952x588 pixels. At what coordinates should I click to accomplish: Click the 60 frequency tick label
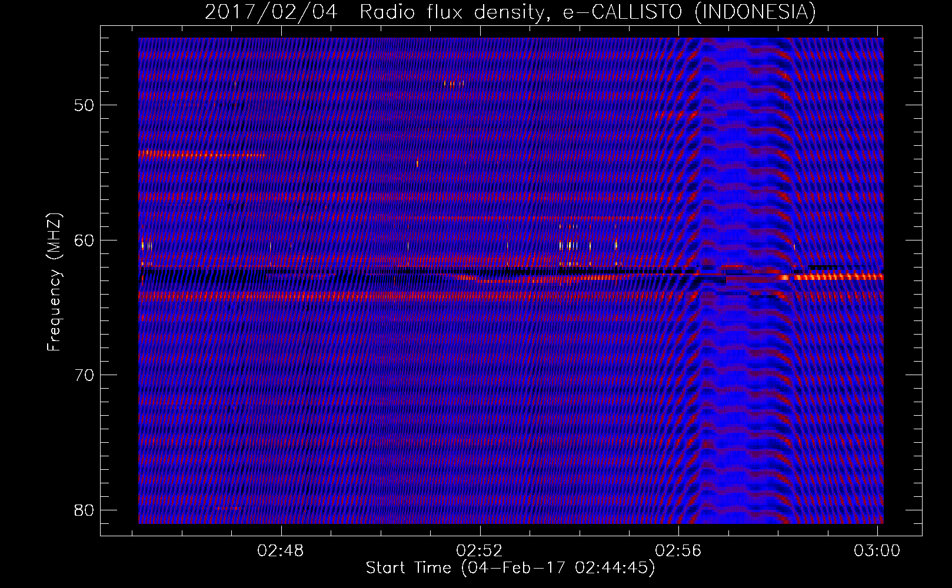[84, 240]
